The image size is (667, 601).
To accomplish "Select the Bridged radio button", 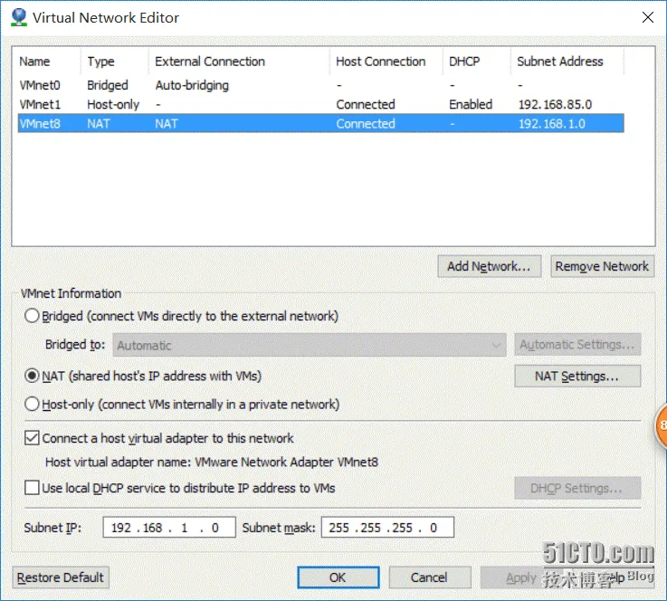I will point(32,316).
